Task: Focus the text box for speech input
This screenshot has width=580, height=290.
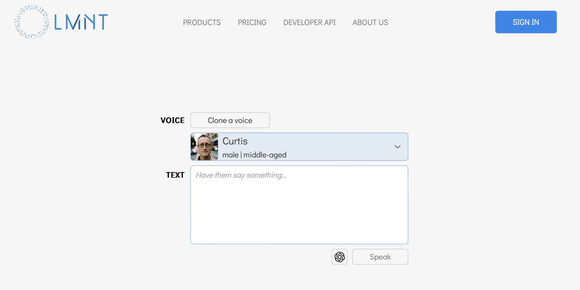Action: [x=299, y=205]
